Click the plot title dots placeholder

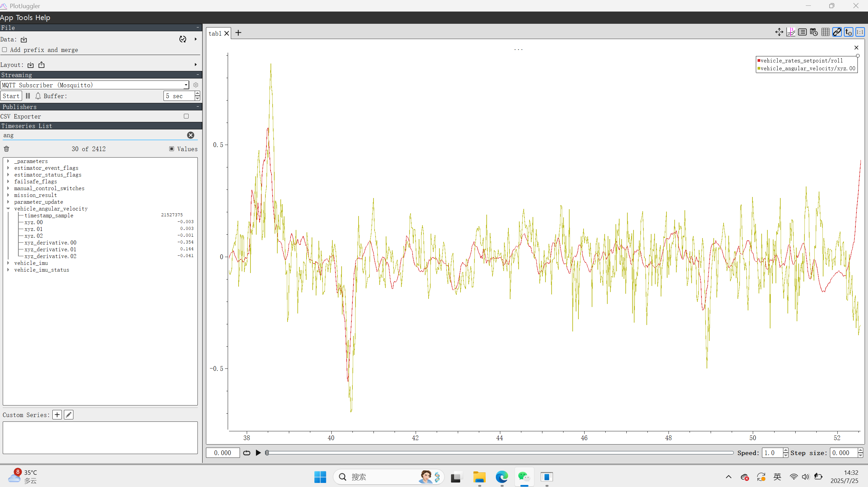518,50
